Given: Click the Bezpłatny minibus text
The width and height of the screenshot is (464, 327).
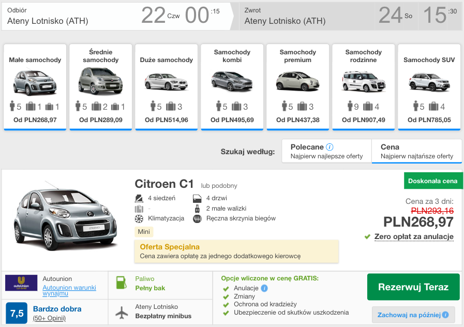Looking at the screenshot, I should (x=163, y=316).
